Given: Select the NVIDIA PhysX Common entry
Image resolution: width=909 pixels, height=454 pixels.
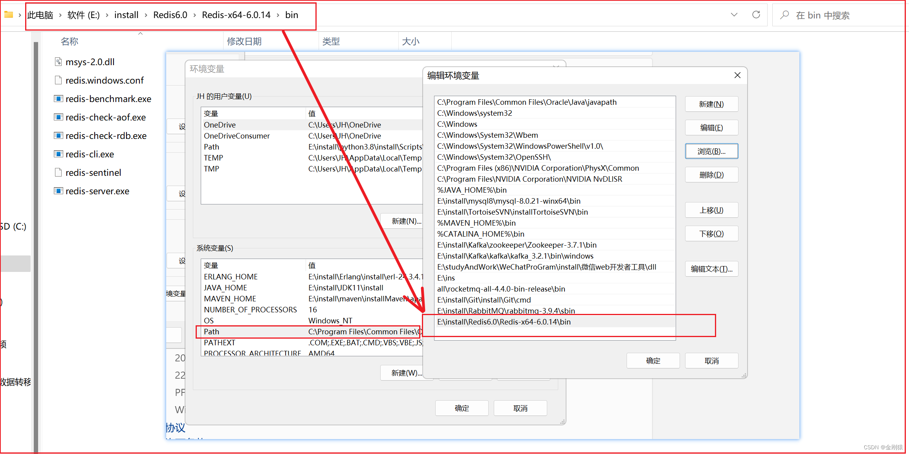Looking at the screenshot, I should pos(555,168).
